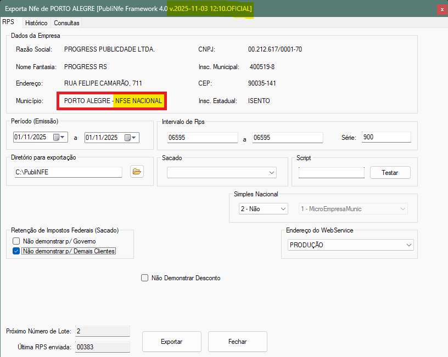The height and width of the screenshot is (357, 448).
Task: Click the Fechar button
Action: 237,342
